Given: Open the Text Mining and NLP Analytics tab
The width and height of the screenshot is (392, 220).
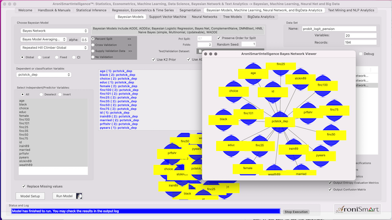Looking at the screenshot, I should [351, 10].
